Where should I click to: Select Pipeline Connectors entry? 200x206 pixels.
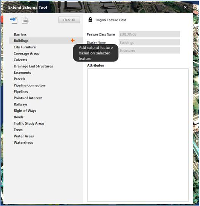(x=30, y=85)
